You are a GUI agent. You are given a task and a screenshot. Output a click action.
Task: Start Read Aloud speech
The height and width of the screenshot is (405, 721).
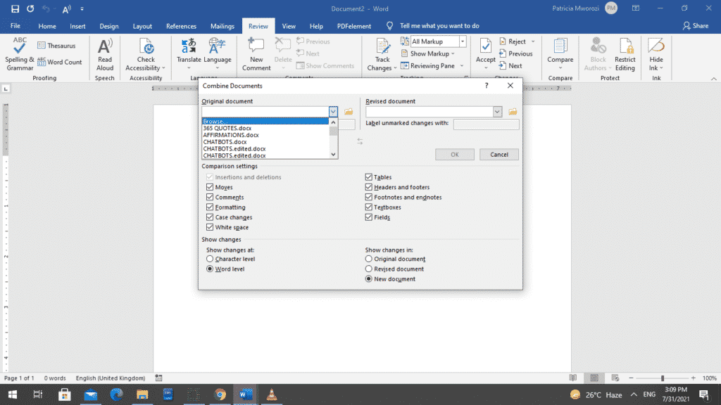pyautogui.click(x=105, y=54)
